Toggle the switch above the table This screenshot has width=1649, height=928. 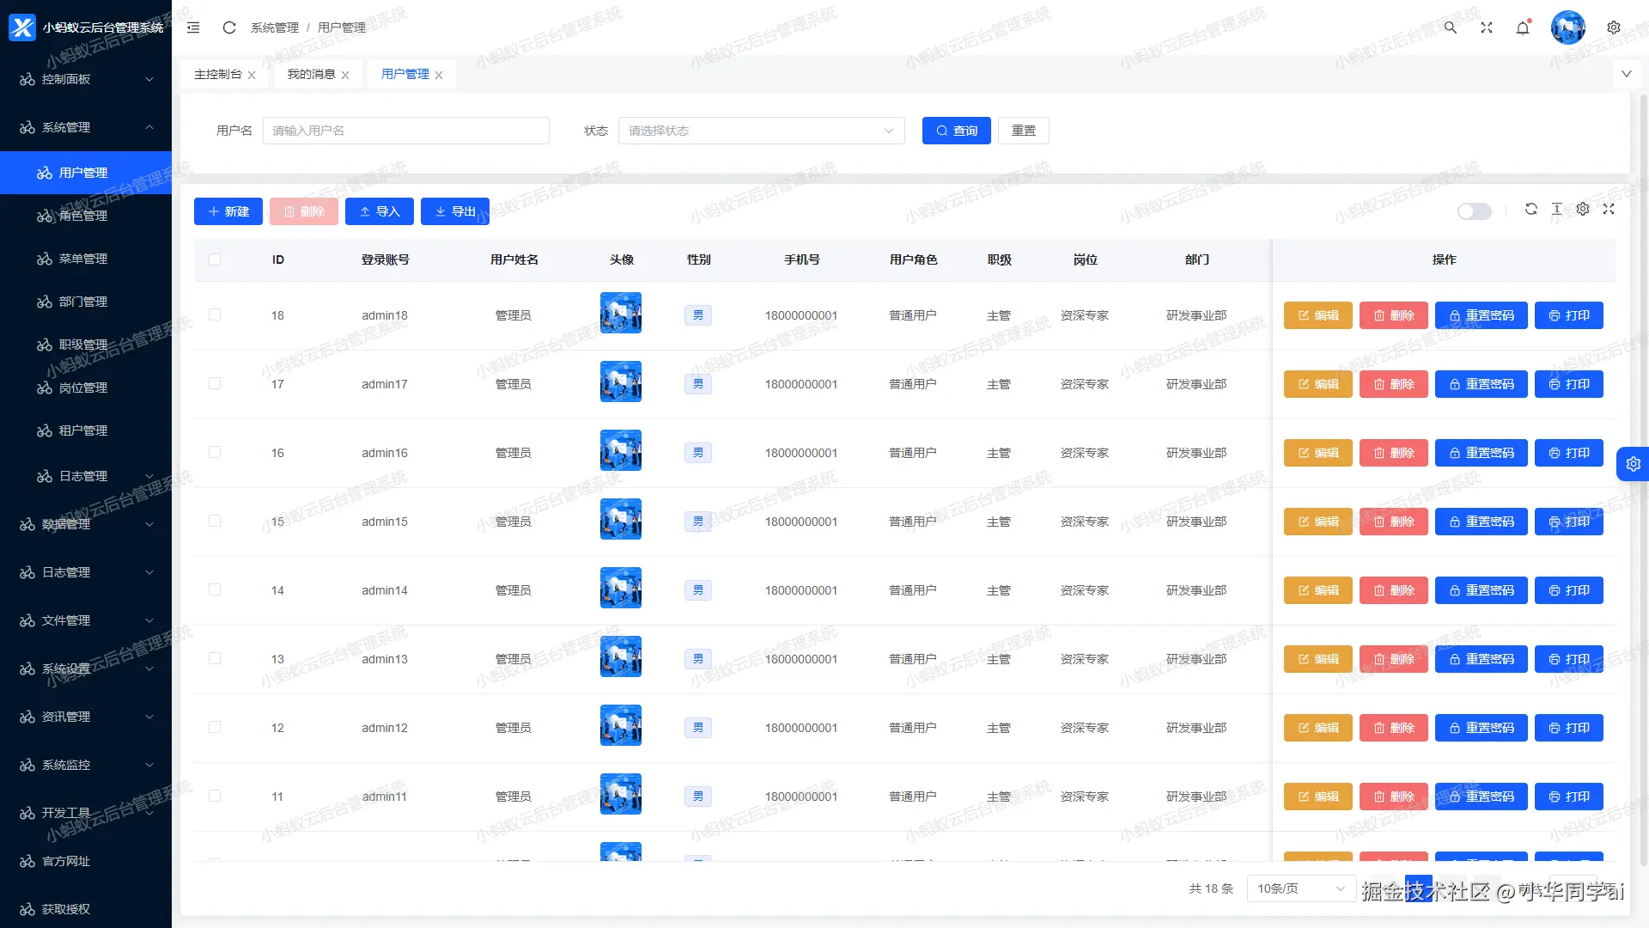pyautogui.click(x=1475, y=211)
